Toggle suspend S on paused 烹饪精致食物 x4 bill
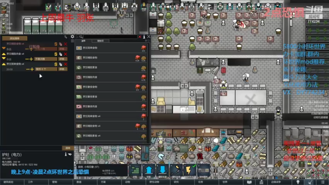The width and height of the screenshot is (329, 185). point(56,44)
